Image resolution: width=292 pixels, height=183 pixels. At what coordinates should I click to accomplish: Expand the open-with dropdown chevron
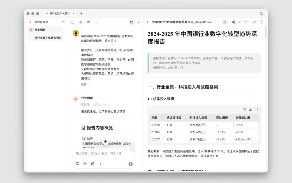click(239, 22)
